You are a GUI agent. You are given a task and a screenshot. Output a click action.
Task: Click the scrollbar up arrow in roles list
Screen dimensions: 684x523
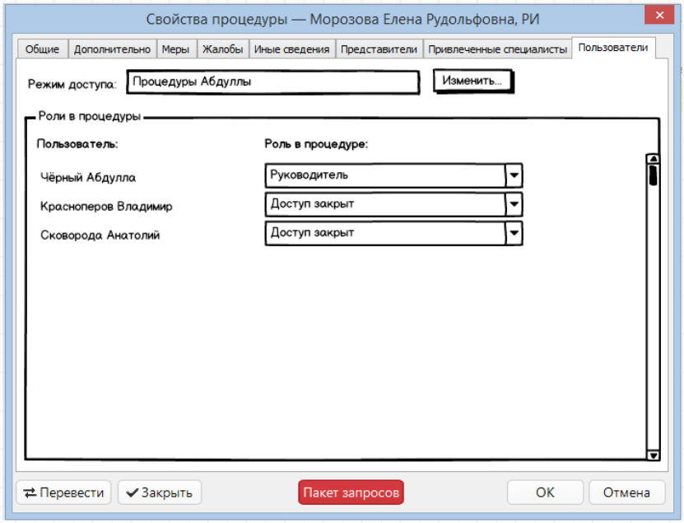[x=654, y=160]
